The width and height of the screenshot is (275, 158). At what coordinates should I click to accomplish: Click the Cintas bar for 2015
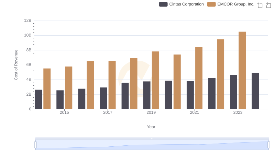[60, 100]
